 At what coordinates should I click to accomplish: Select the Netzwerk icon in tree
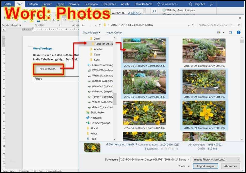(88, 117)
